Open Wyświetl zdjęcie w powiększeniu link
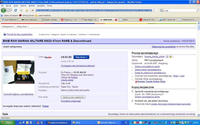The width and height of the screenshot is (200, 125). [18, 94]
